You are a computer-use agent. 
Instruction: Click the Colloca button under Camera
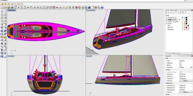pyautogui.click(x=186, y=81)
